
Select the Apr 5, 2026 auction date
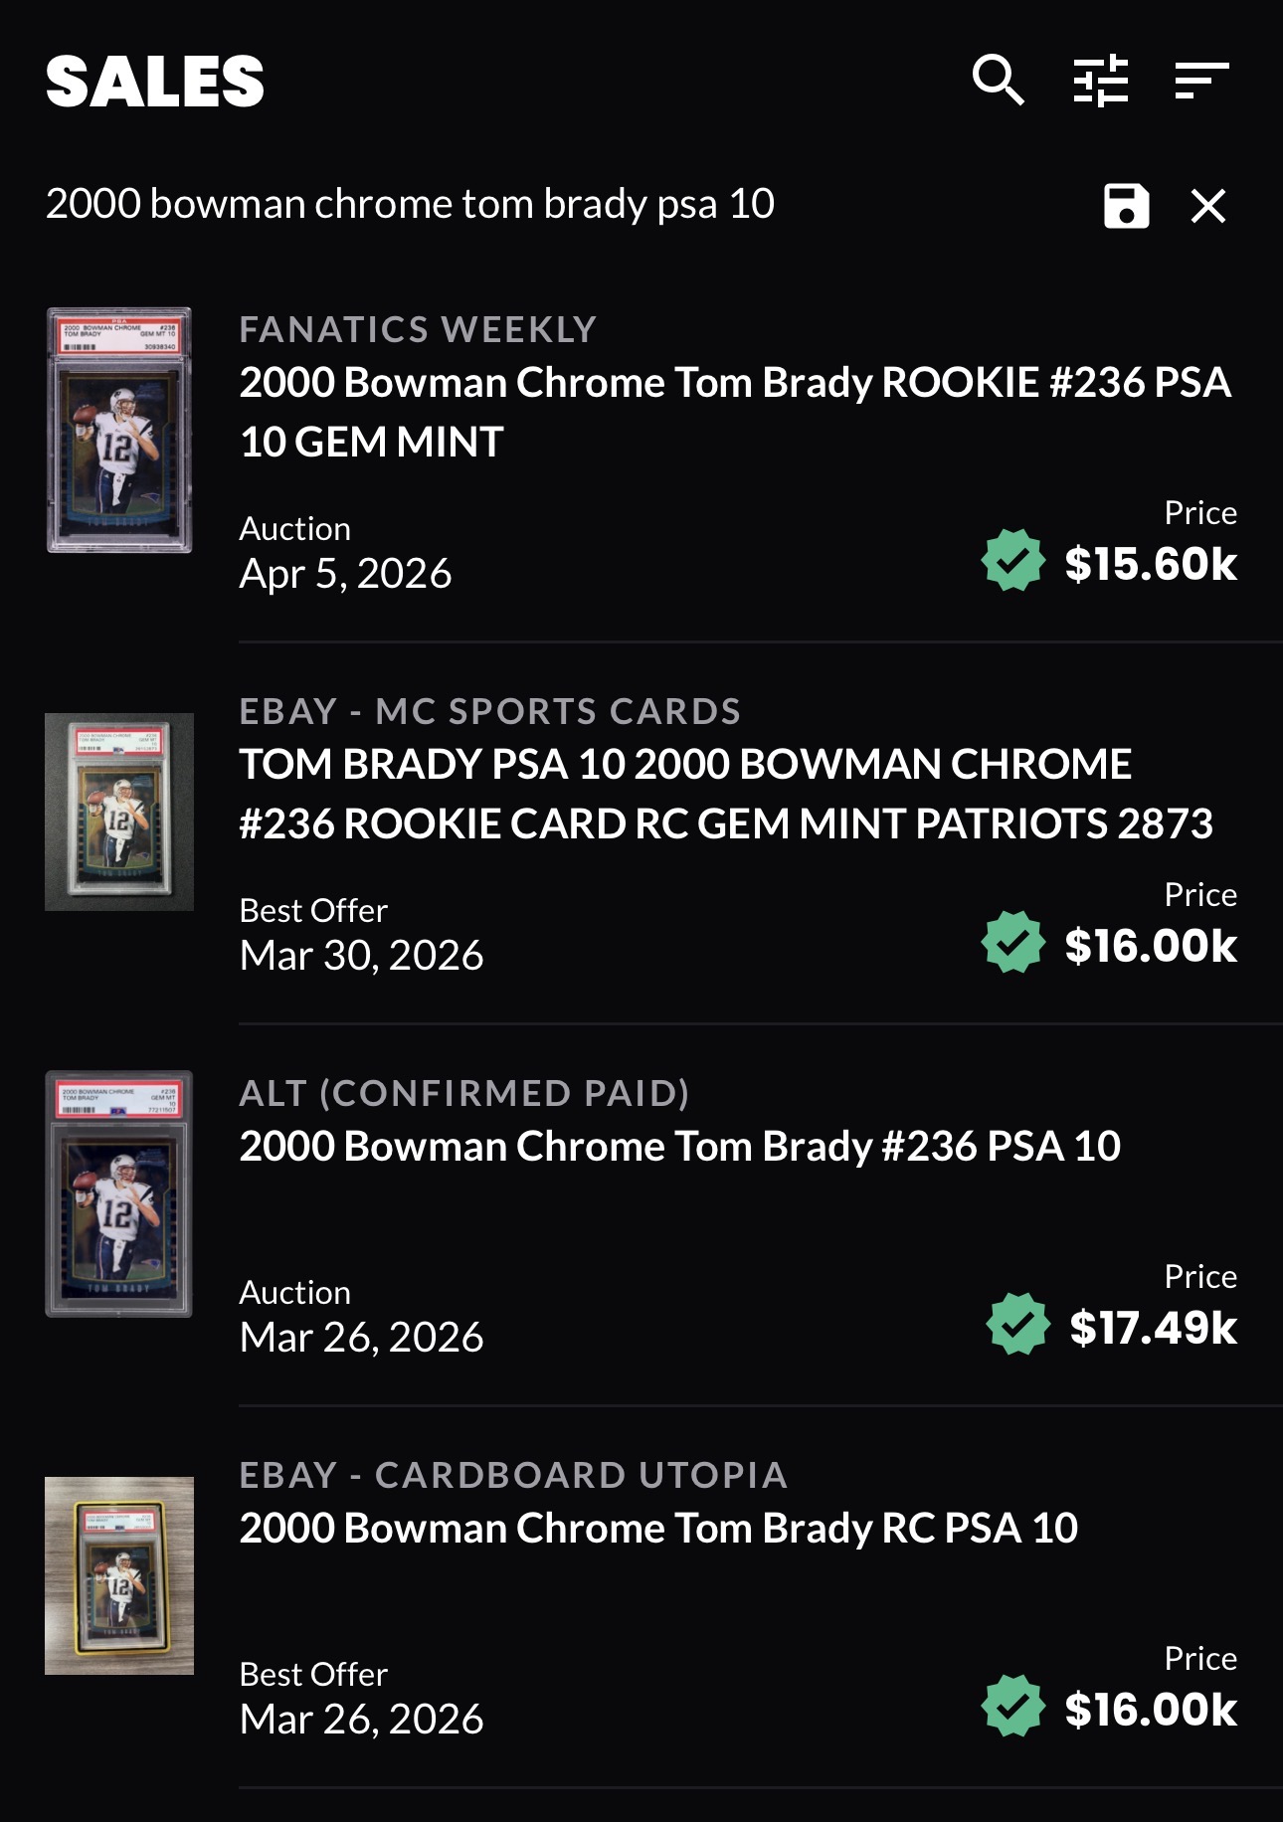pyautogui.click(x=345, y=572)
